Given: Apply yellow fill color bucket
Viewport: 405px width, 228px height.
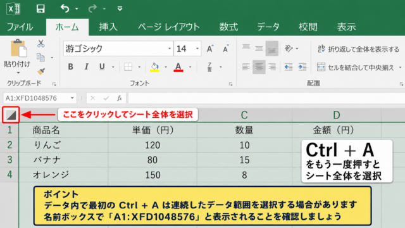Looking at the screenshot, I should click(x=154, y=67).
